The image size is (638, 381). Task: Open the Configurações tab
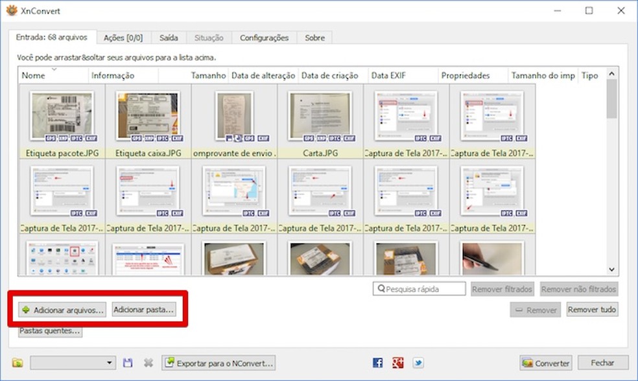click(x=264, y=38)
